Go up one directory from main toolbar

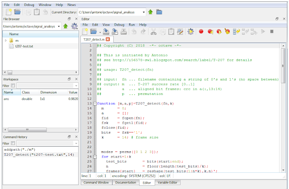coord(150,12)
